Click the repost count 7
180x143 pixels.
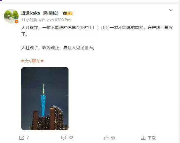point(28,138)
